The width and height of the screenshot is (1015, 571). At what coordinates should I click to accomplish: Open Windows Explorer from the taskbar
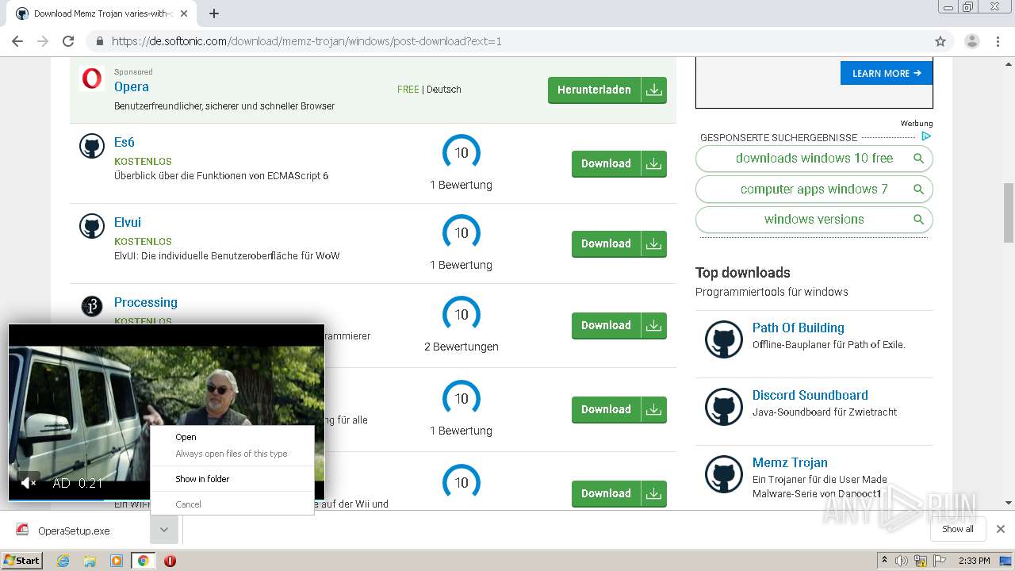(90, 561)
